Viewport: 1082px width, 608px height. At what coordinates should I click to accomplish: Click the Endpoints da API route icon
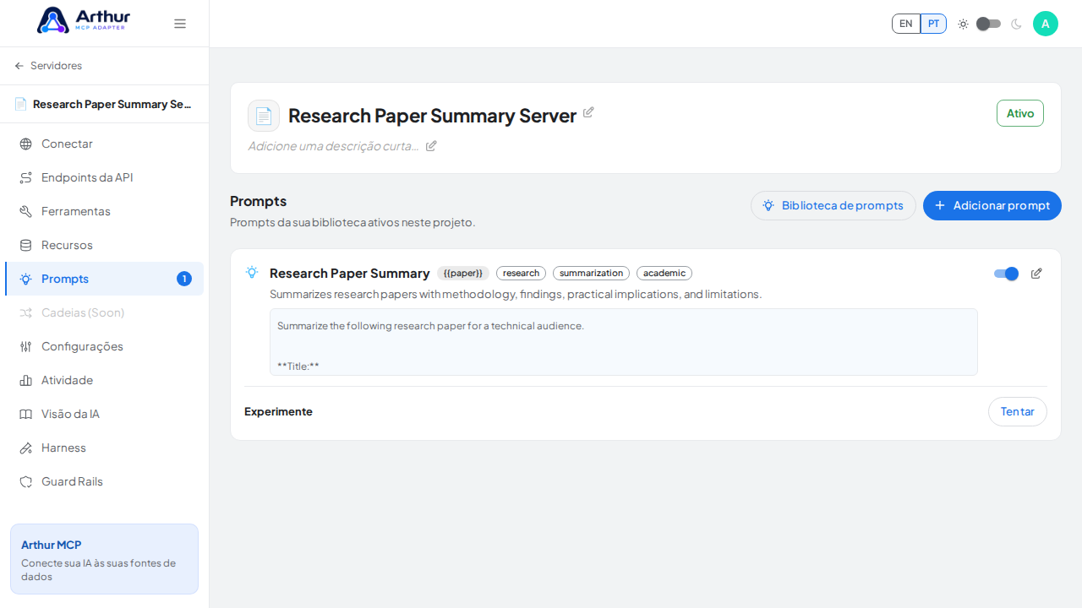pyautogui.click(x=26, y=177)
